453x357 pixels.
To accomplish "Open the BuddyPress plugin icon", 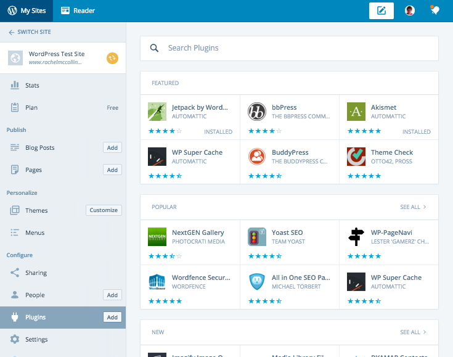I will pyautogui.click(x=257, y=157).
